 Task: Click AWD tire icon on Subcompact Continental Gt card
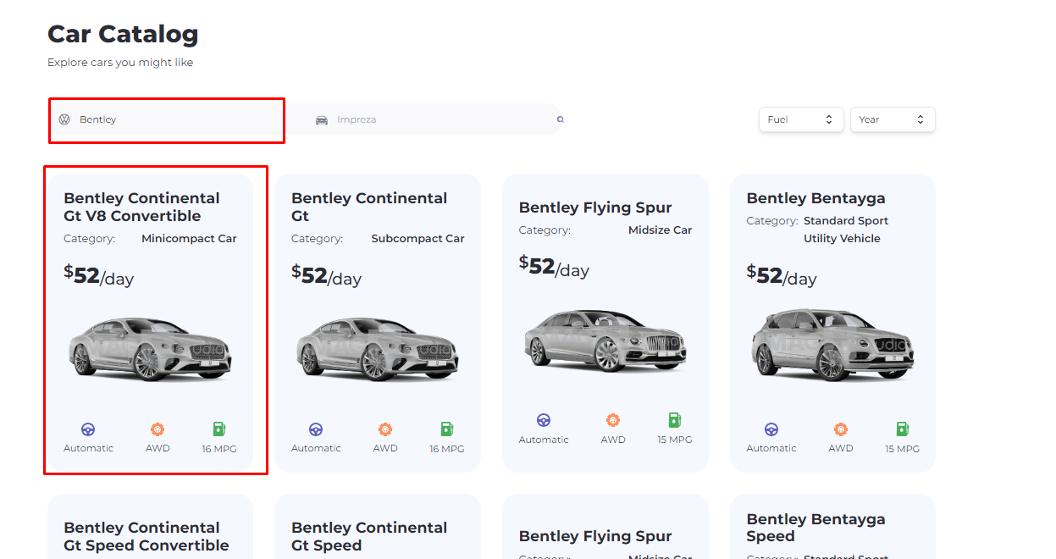[385, 429]
